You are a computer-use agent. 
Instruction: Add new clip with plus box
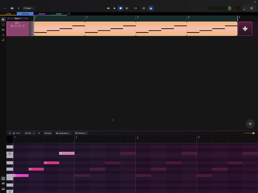point(245,29)
